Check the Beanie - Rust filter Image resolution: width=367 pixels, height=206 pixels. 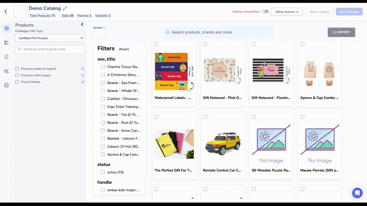click(x=103, y=122)
